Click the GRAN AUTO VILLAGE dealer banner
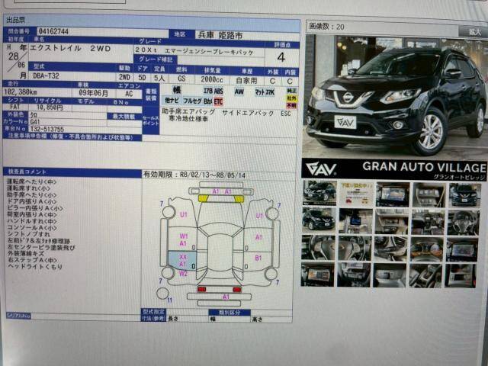Image resolution: width=488 pixels, height=366 pixels. (394, 169)
